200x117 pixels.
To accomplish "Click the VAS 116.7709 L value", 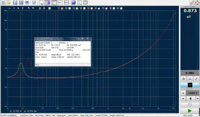I will (73, 55).
